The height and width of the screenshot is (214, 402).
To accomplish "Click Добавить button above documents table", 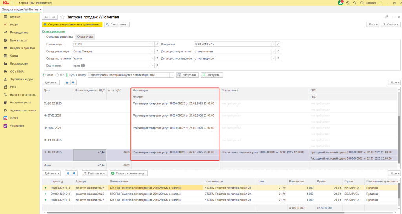I will pyautogui.click(x=51, y=82).
